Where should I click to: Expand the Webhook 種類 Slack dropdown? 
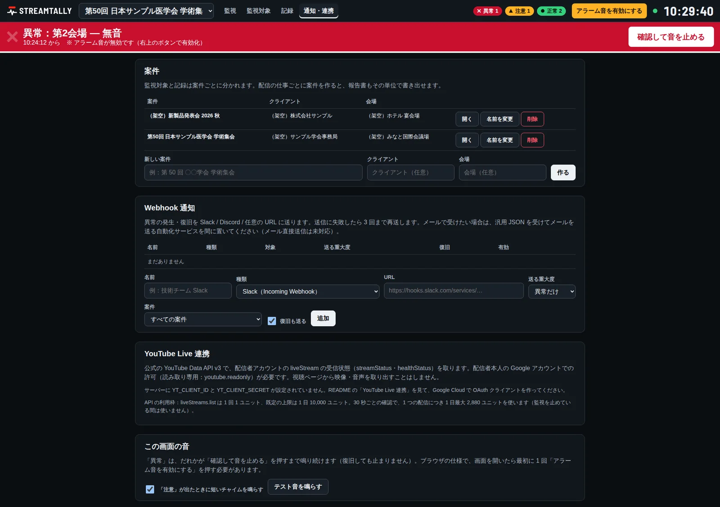[308, 292]
